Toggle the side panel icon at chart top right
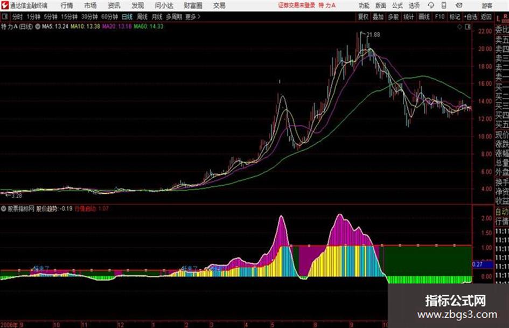Viewport: 509px width, 328px height. [468, 27]
